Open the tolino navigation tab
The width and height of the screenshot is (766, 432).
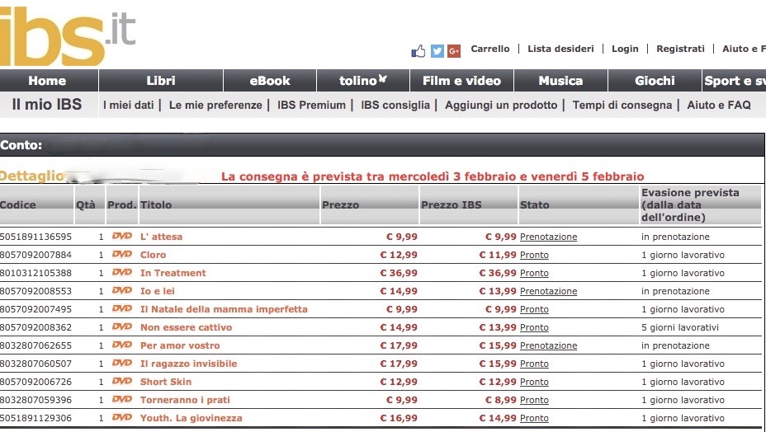tap(363, 81)
